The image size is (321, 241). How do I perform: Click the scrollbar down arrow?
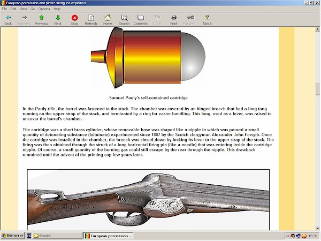317,228
